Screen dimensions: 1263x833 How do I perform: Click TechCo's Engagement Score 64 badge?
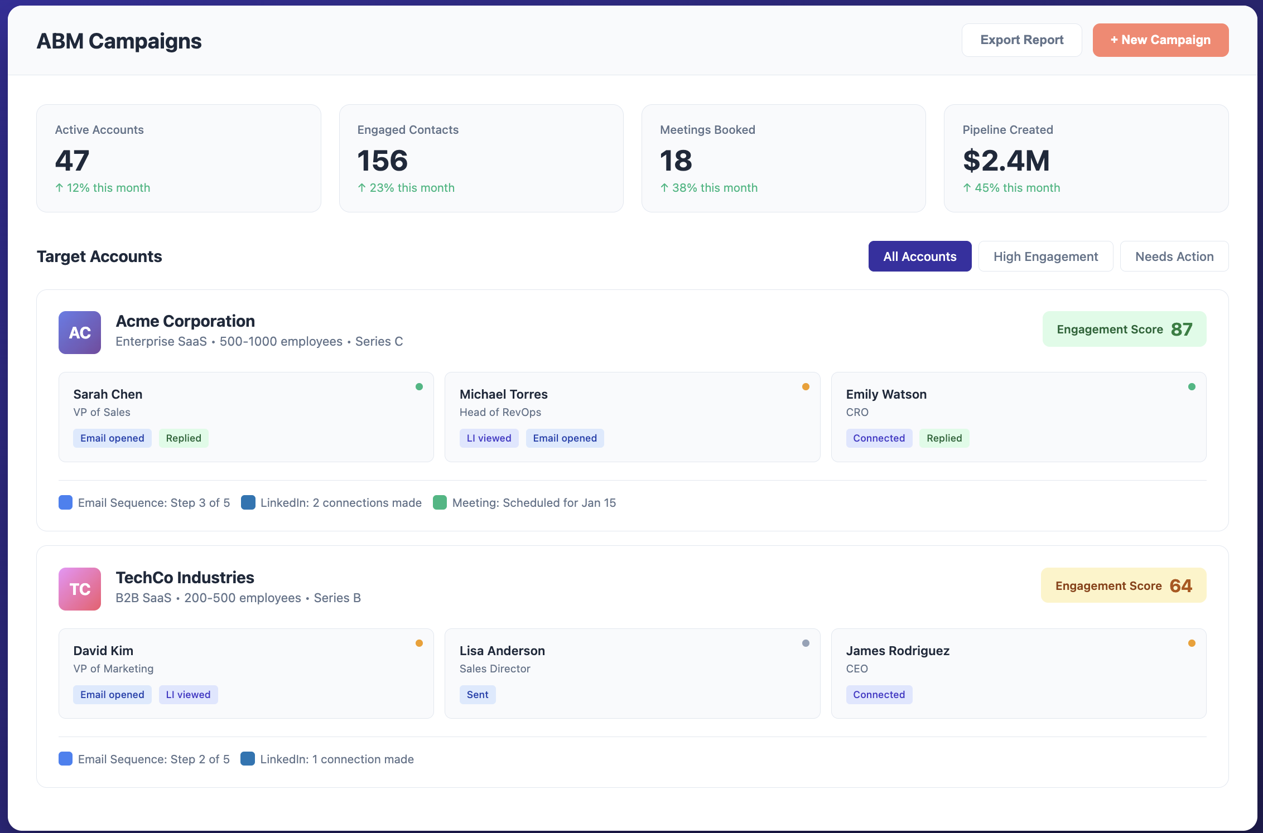[1123, 585]
